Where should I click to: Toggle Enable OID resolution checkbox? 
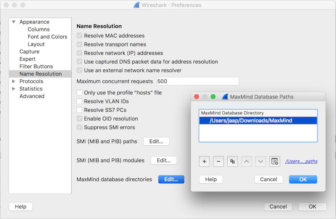point(79,119)
